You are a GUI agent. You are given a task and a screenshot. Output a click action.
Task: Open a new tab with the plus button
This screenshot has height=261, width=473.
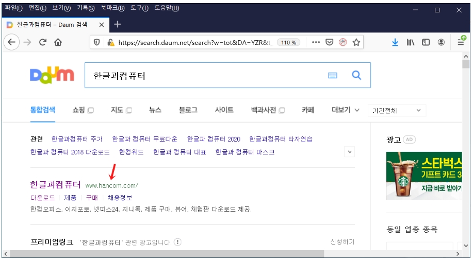pyautogui.click(x=117, y=24)
